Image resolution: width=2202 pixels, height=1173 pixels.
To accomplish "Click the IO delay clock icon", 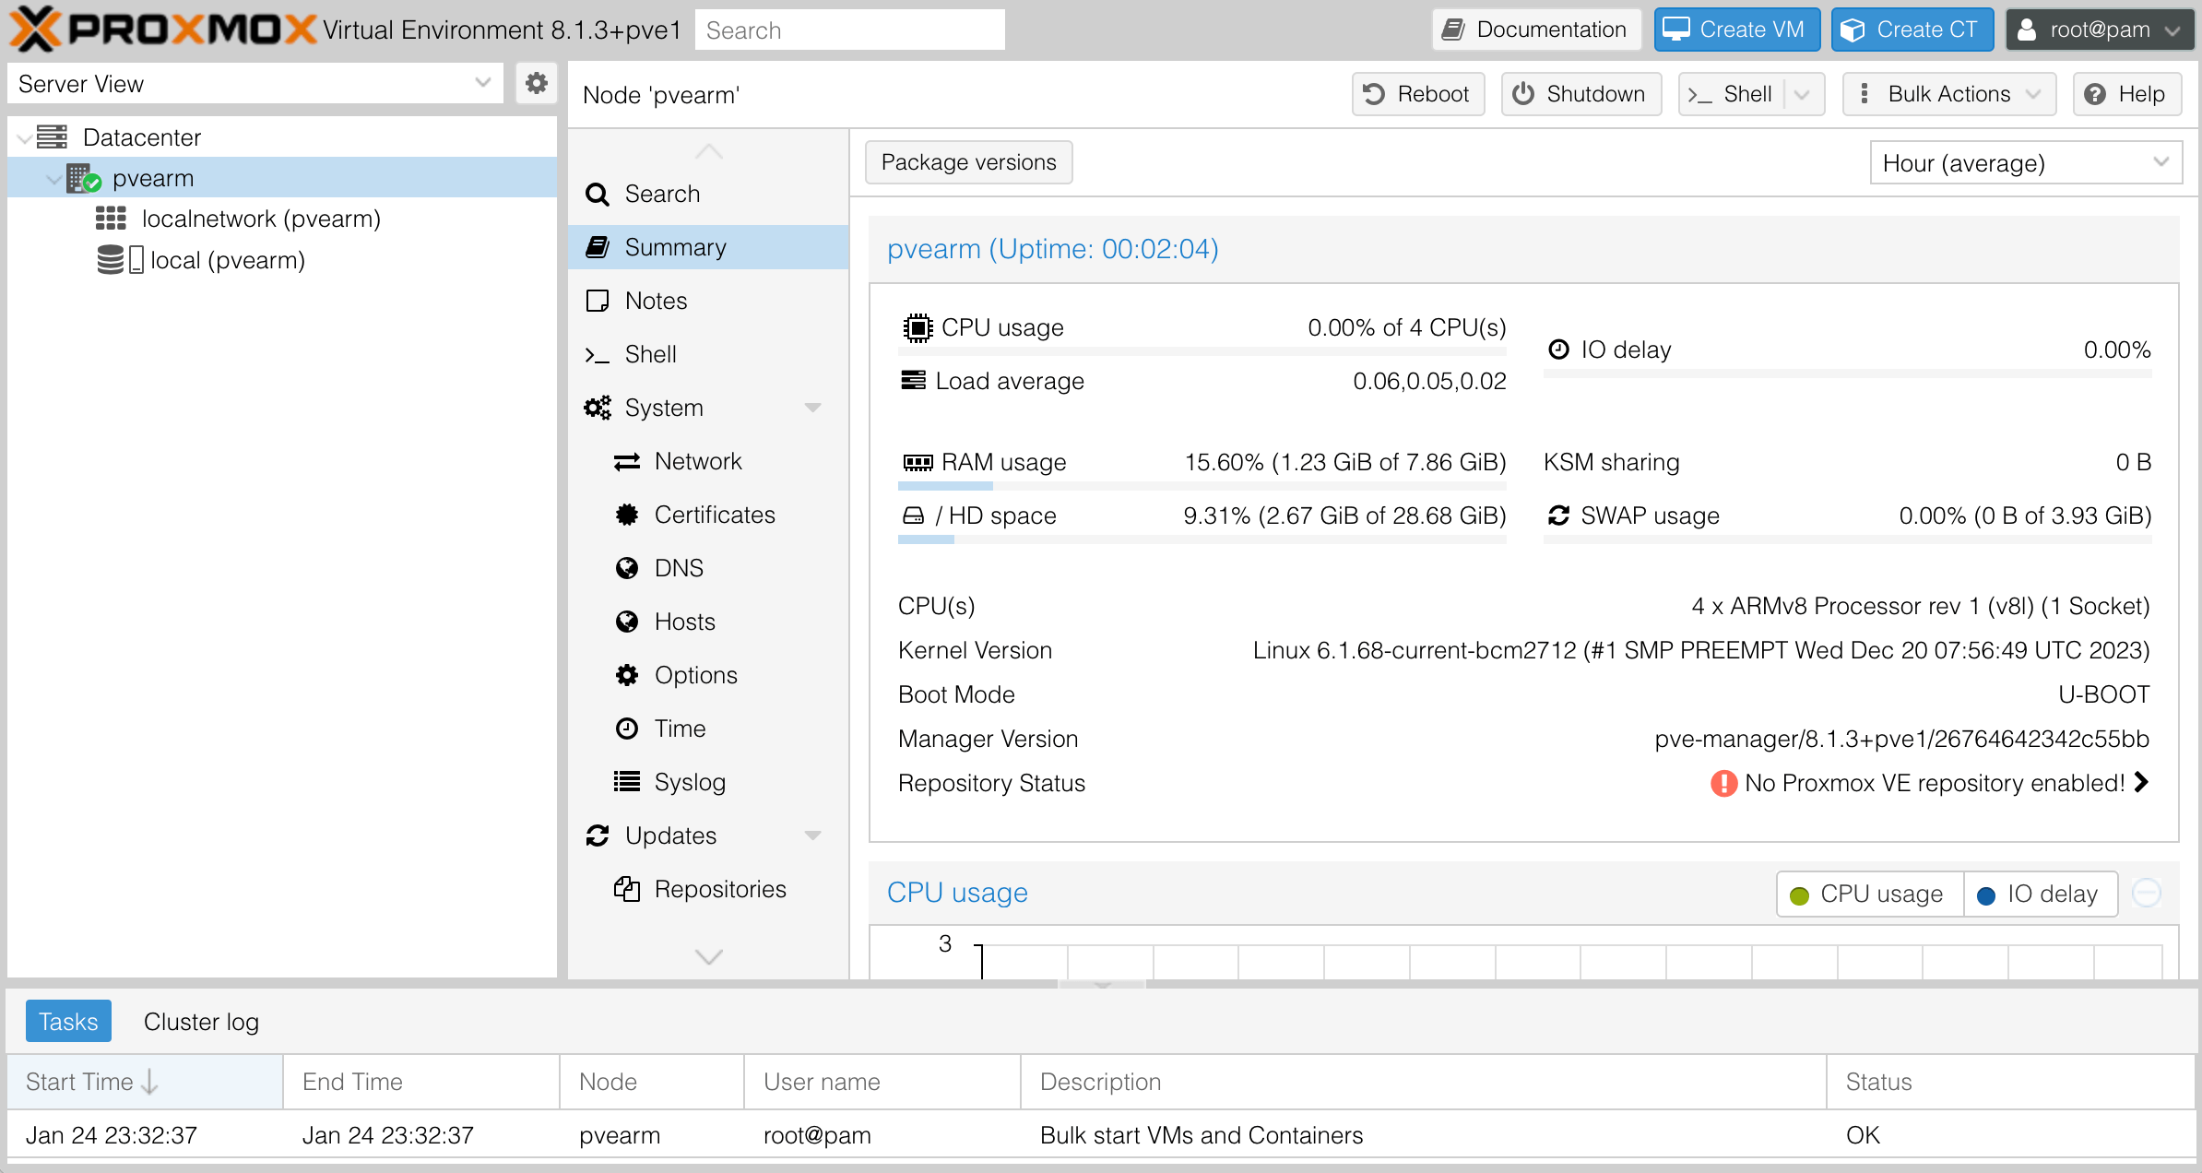I will pos(1558,350).
